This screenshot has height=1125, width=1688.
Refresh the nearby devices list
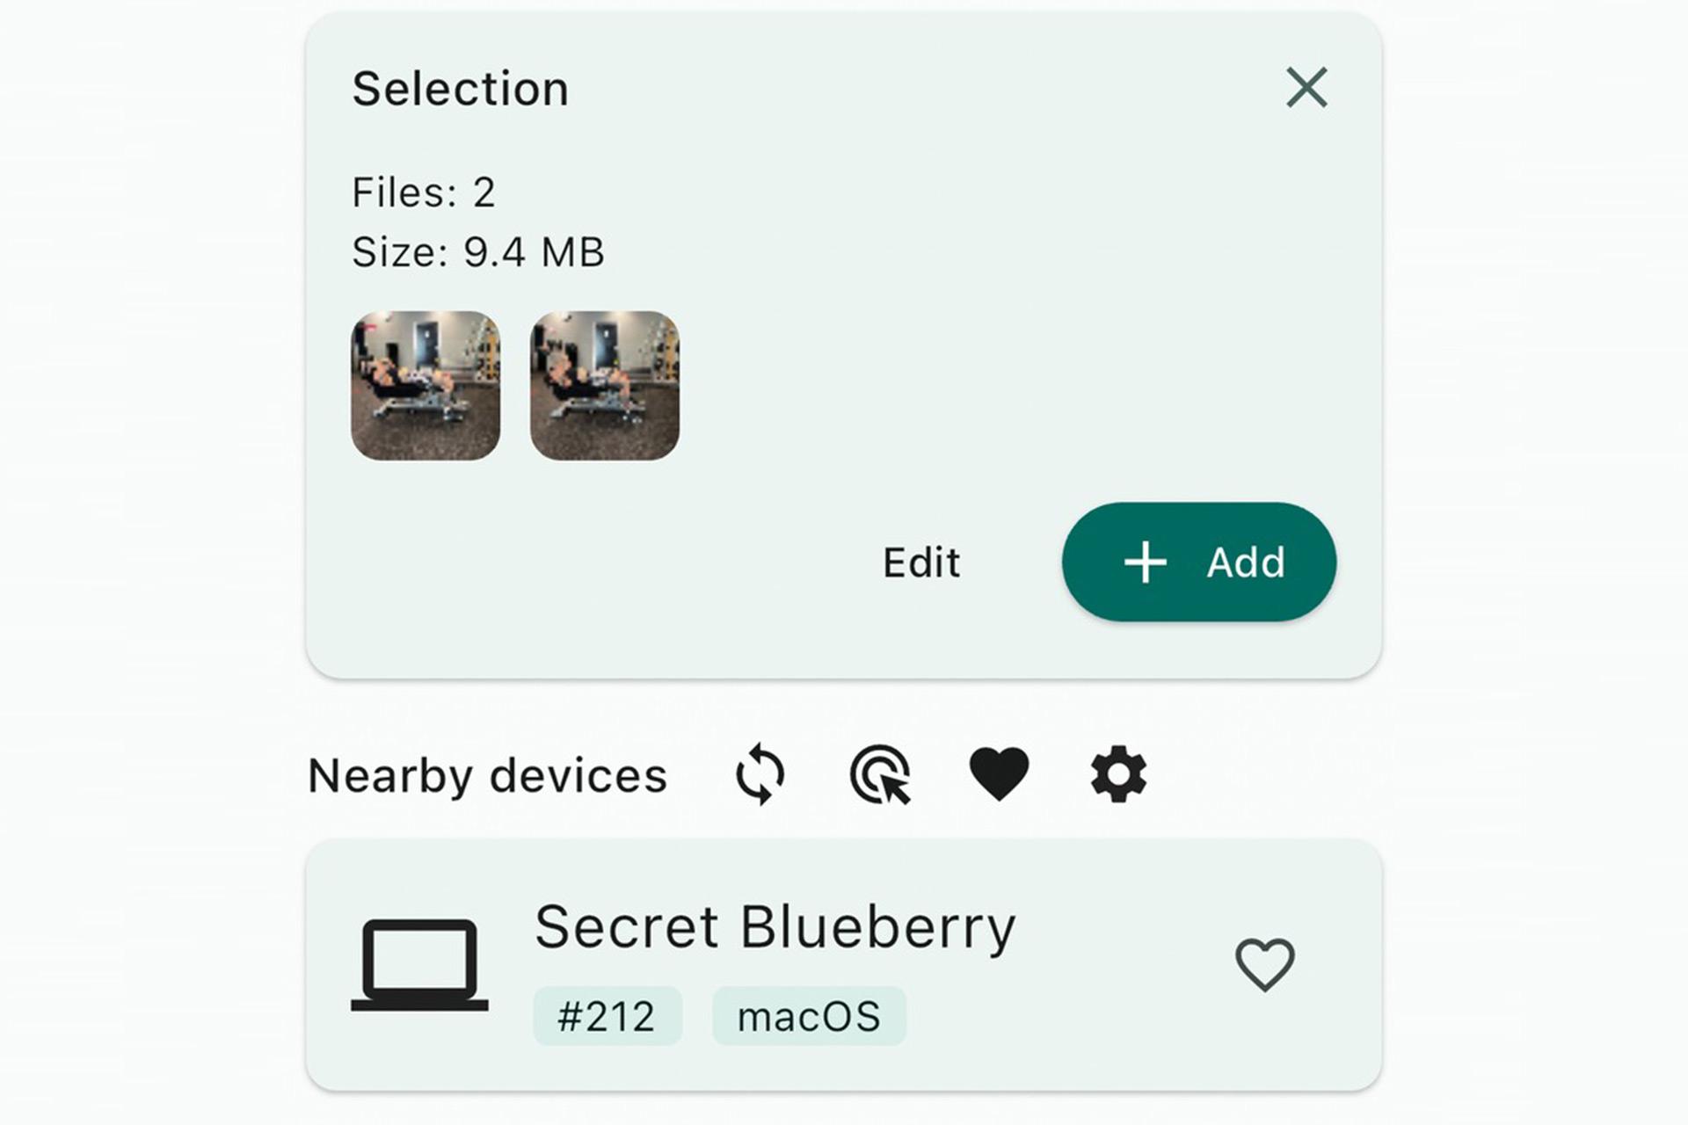click(760, 774)
